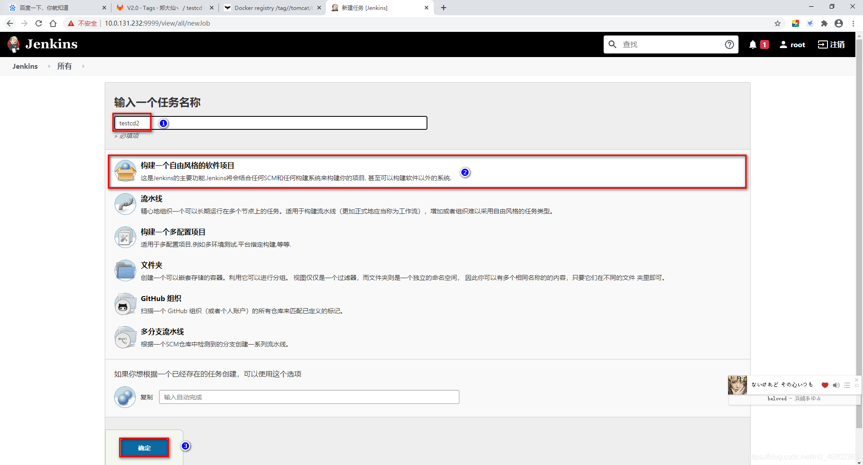Open the Chrome profile avatar
The height and width of the screenshot is (465, 863).
pyautogui.click(x=839, y=23)
